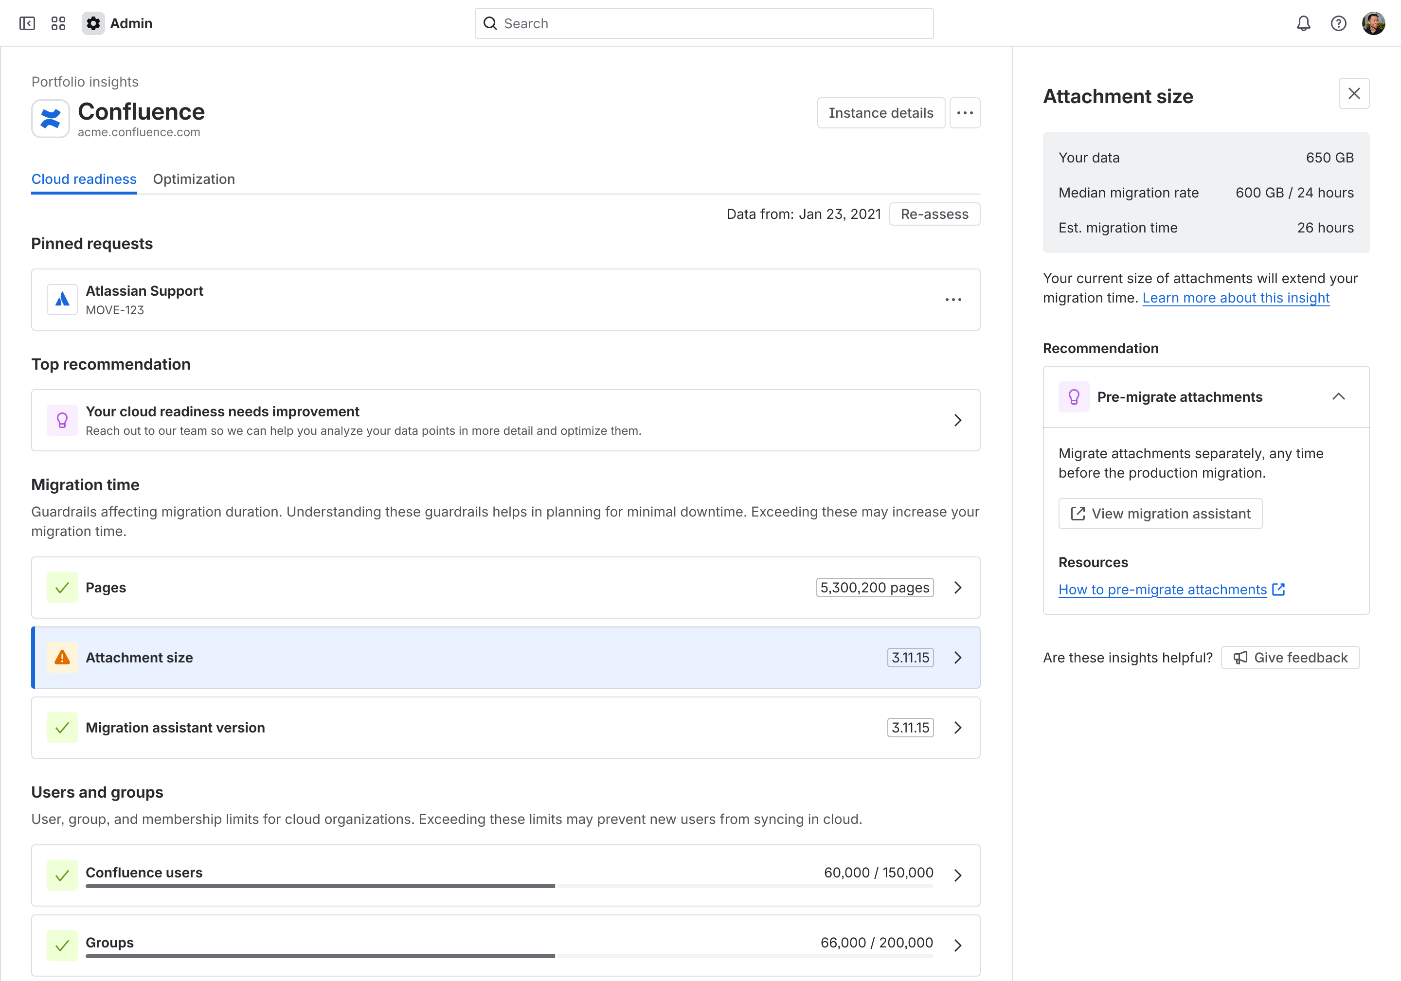Collapse the Pre-migrate attachments recommendation
This screenshot has width=1401, height=981.
pos(1339,396)
